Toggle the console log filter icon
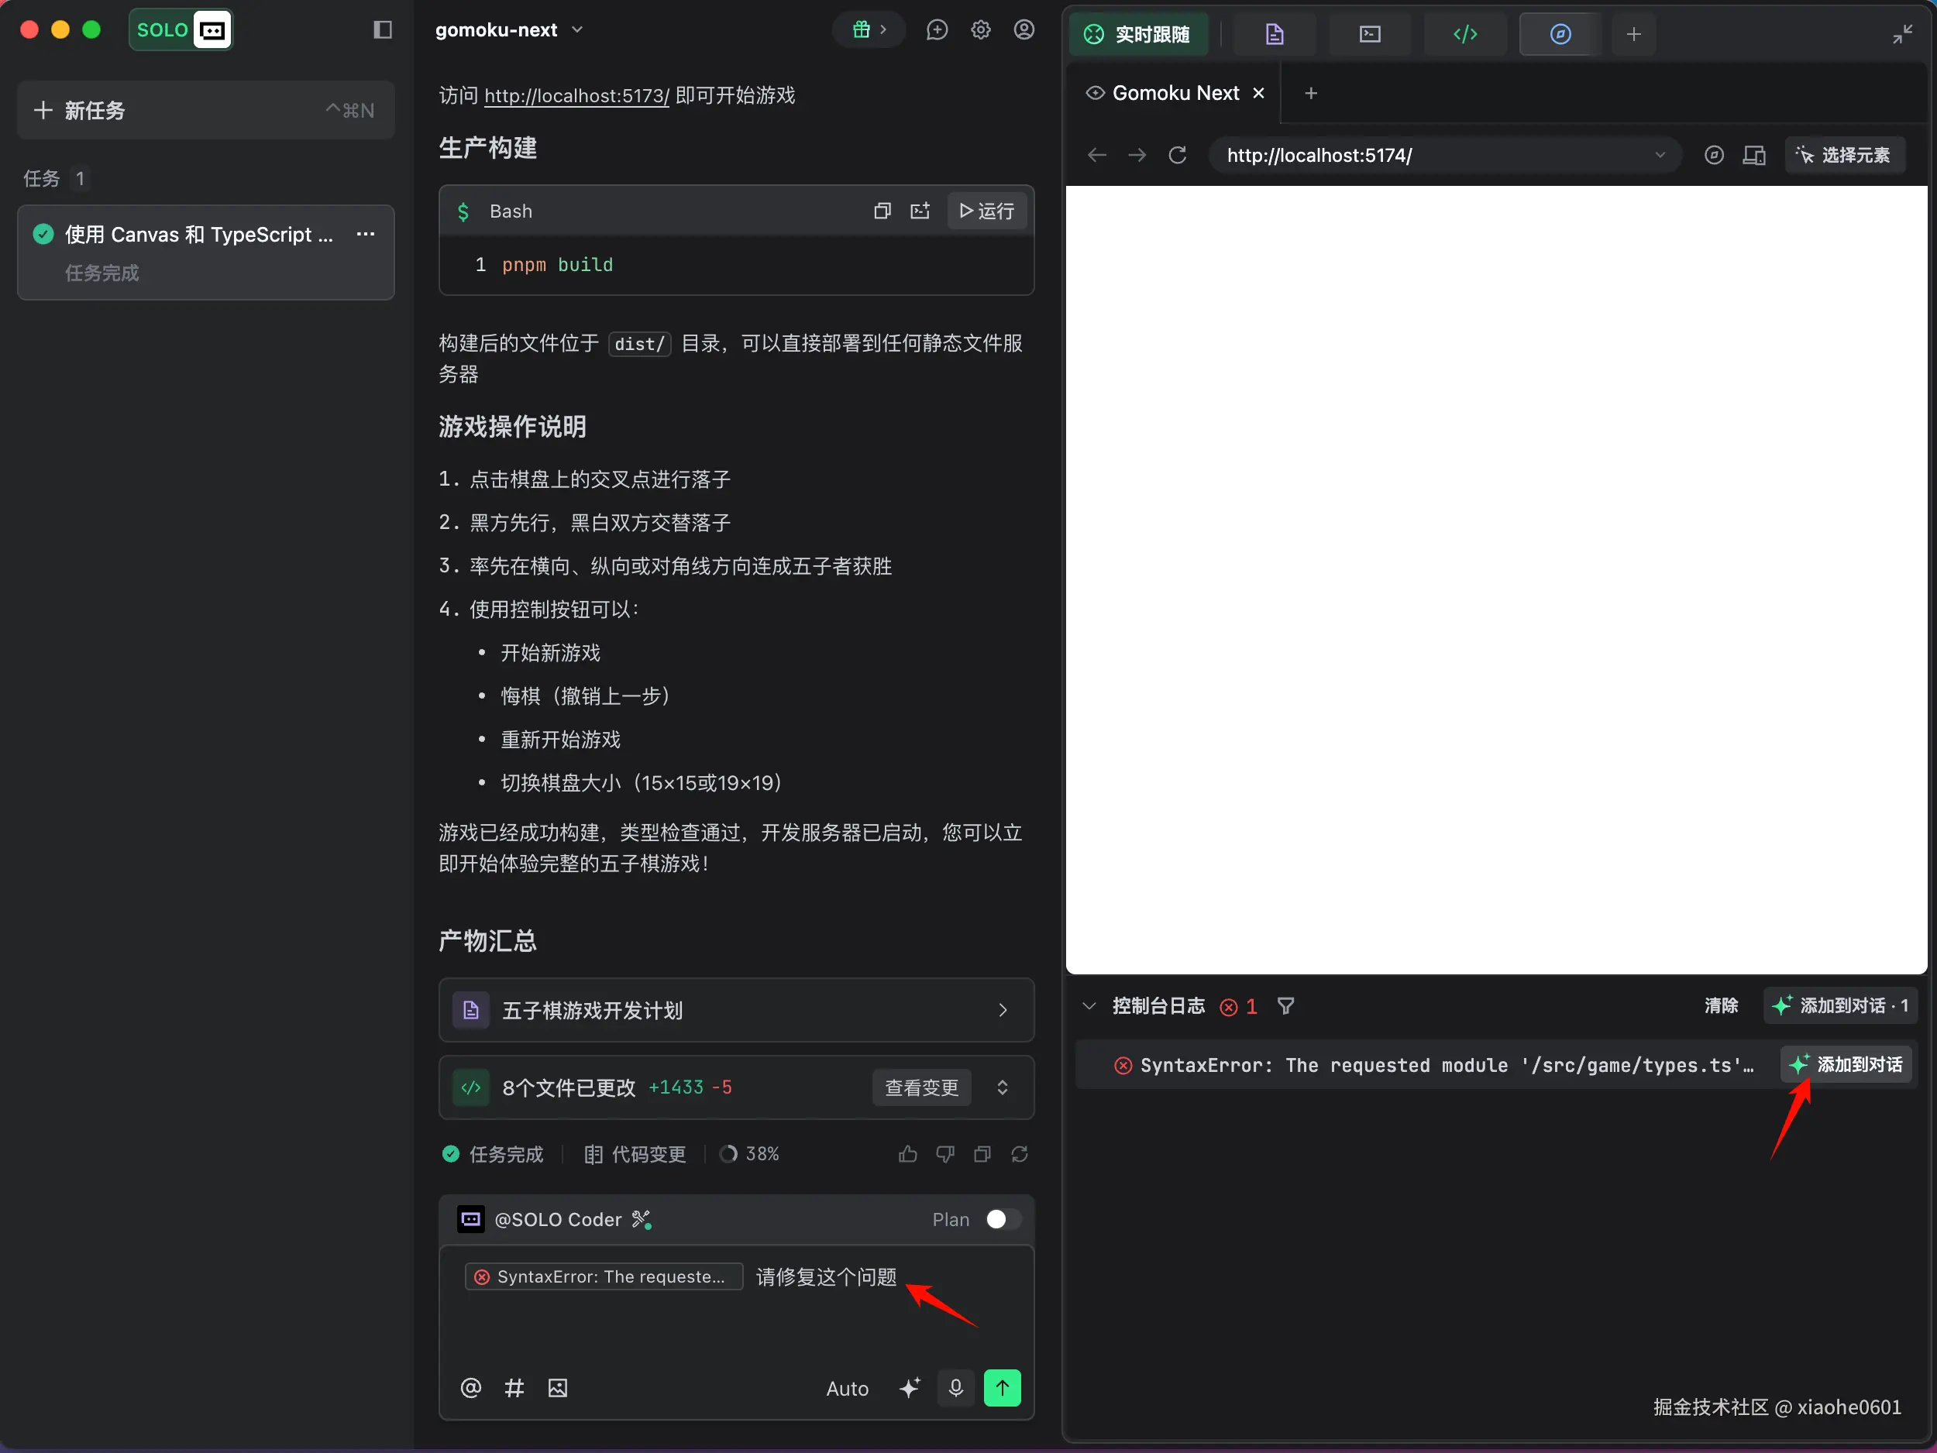 (x=1285, y=1006)
